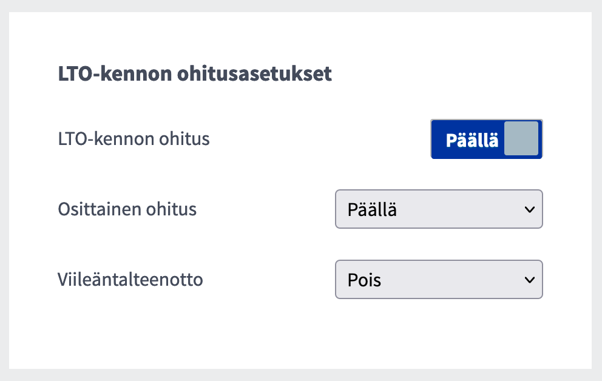Click the LTO-kennon ohitus label
This screenshot has width=602, height=381.
[134, 139]
